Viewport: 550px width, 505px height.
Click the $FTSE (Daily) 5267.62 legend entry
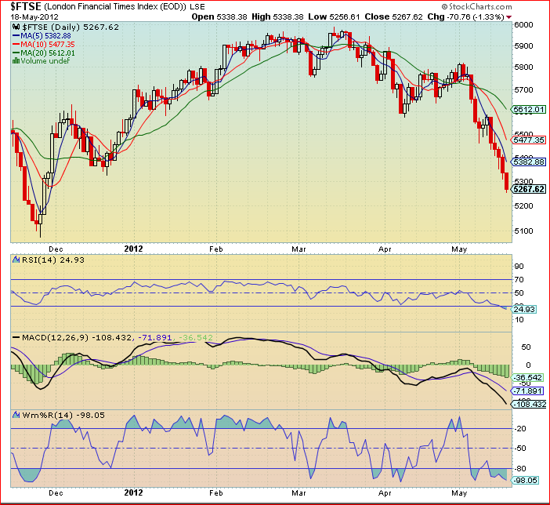click(71, 27)
